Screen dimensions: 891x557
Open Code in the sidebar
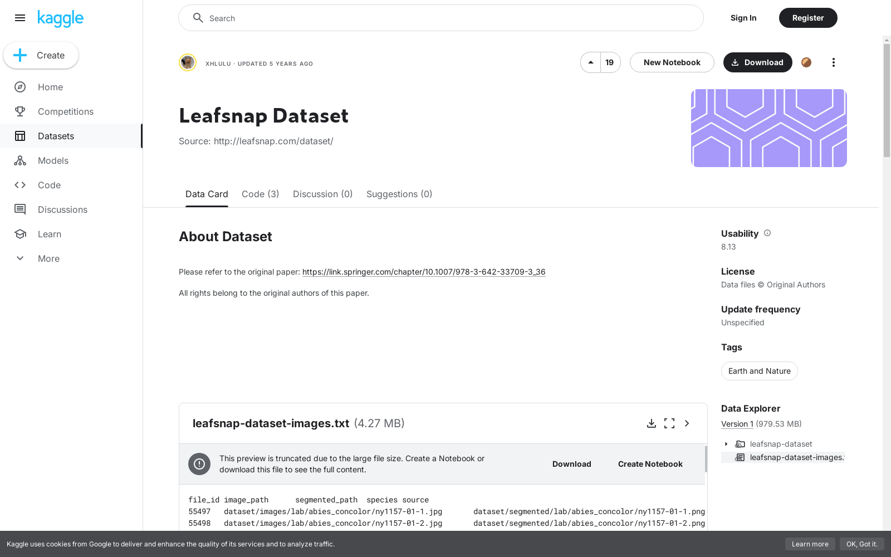(x=71, y=185)
